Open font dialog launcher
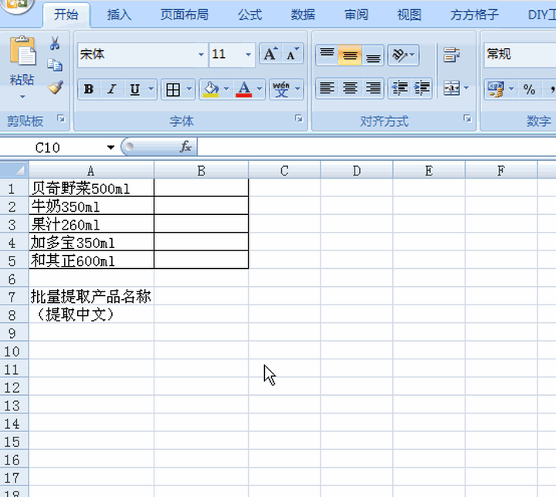 pyautogui.click(x=299, y=118)
